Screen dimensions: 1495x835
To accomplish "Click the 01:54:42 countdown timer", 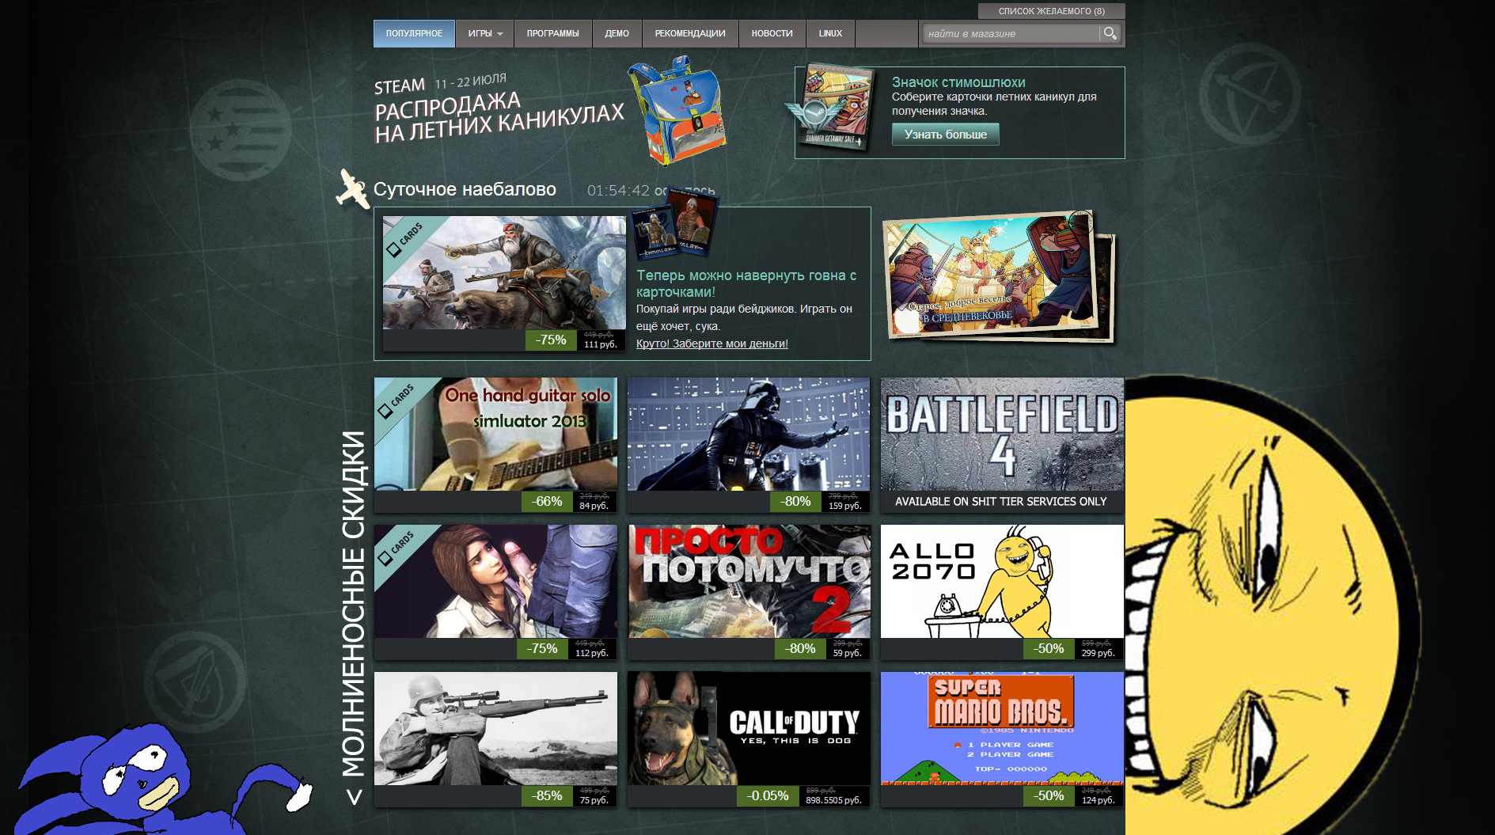I will point(618,191).
